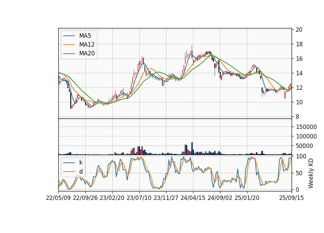Click the blue k legend line
The image size is (324, 233).
pyautogui.click(x=69, y=163)
